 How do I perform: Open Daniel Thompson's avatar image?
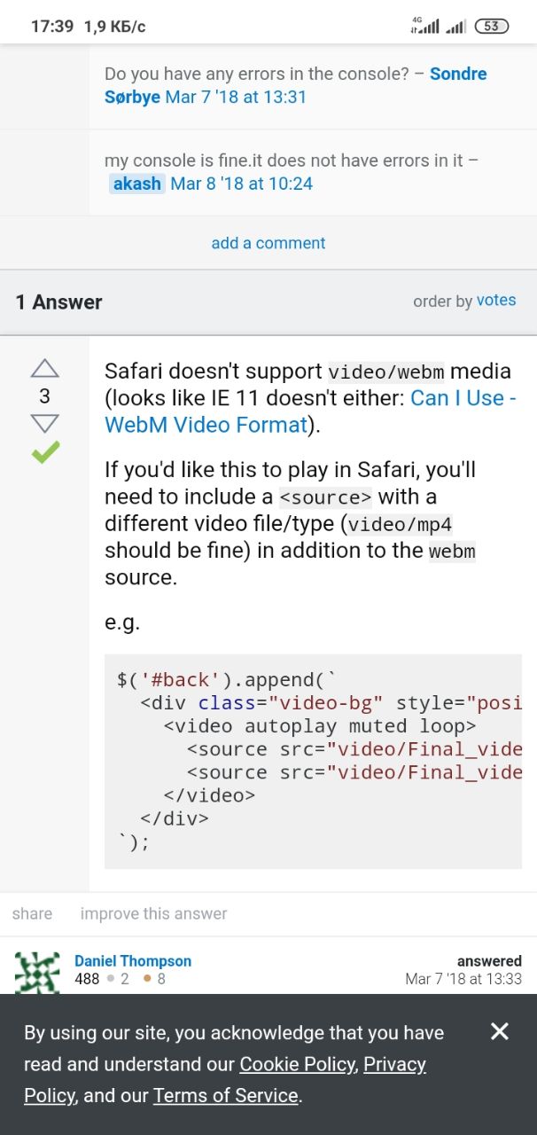click(x=38, y=973)
